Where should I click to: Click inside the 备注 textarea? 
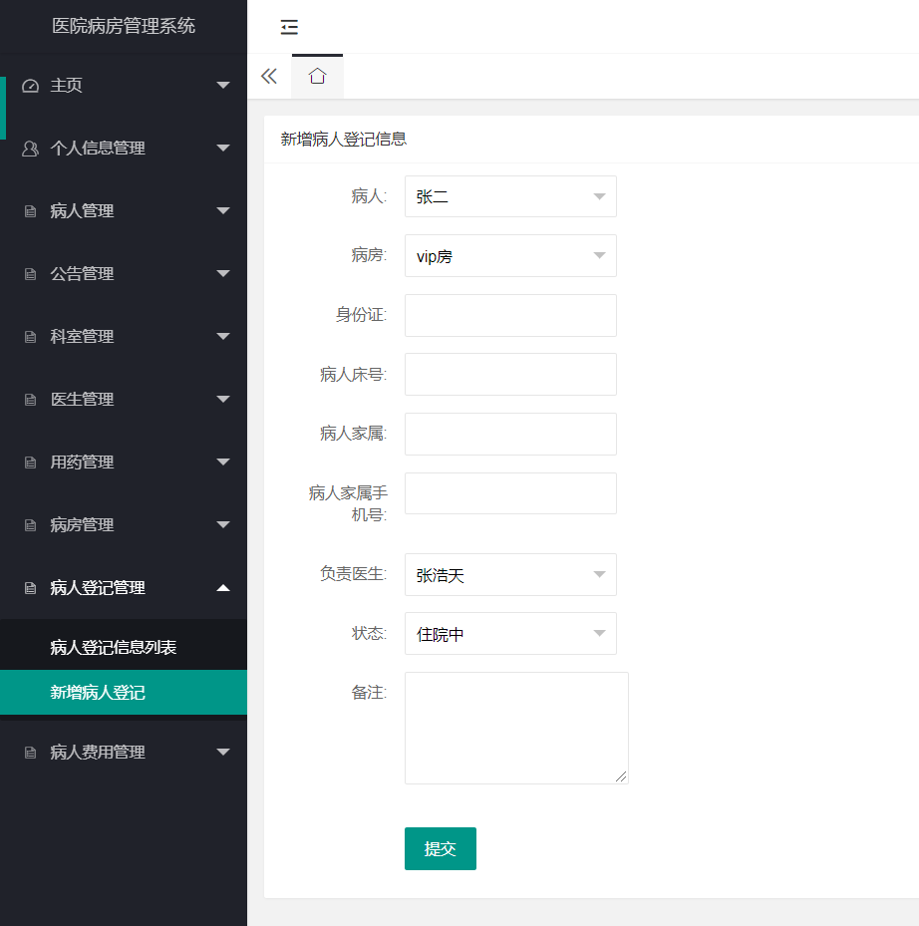tap(516, 729)
